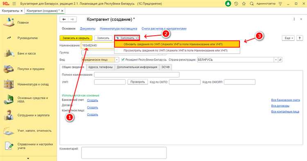Open Покупки и продажи section icon
Image resolution: width=307 pixels, height=161 pixels.
[x=9, y=69]
